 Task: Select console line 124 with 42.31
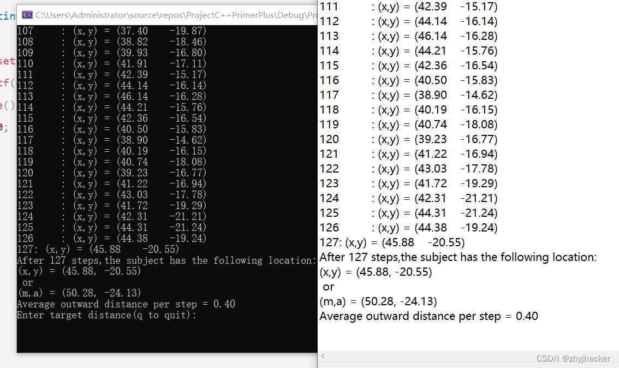pos(112,216)
